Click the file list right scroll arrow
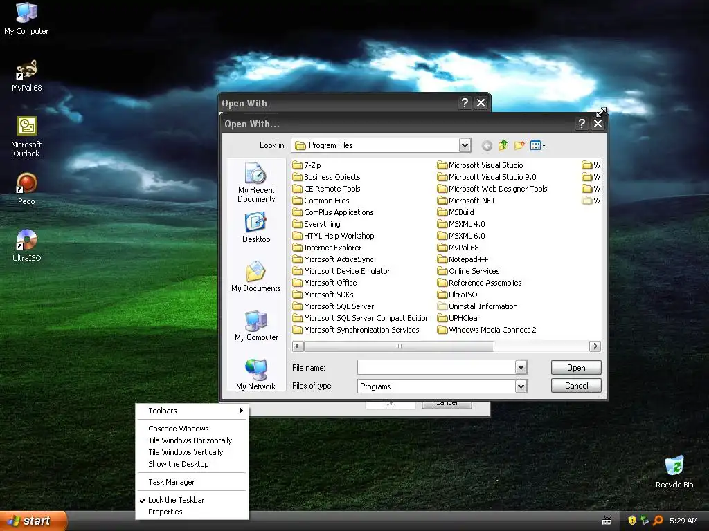The image size is (709, 531). tap(595, 346)
